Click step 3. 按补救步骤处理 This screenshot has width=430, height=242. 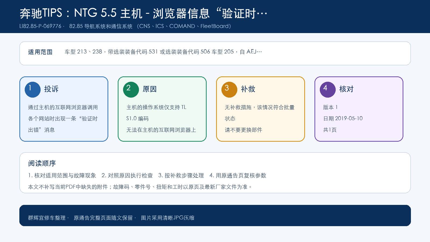tap(181, 176)
